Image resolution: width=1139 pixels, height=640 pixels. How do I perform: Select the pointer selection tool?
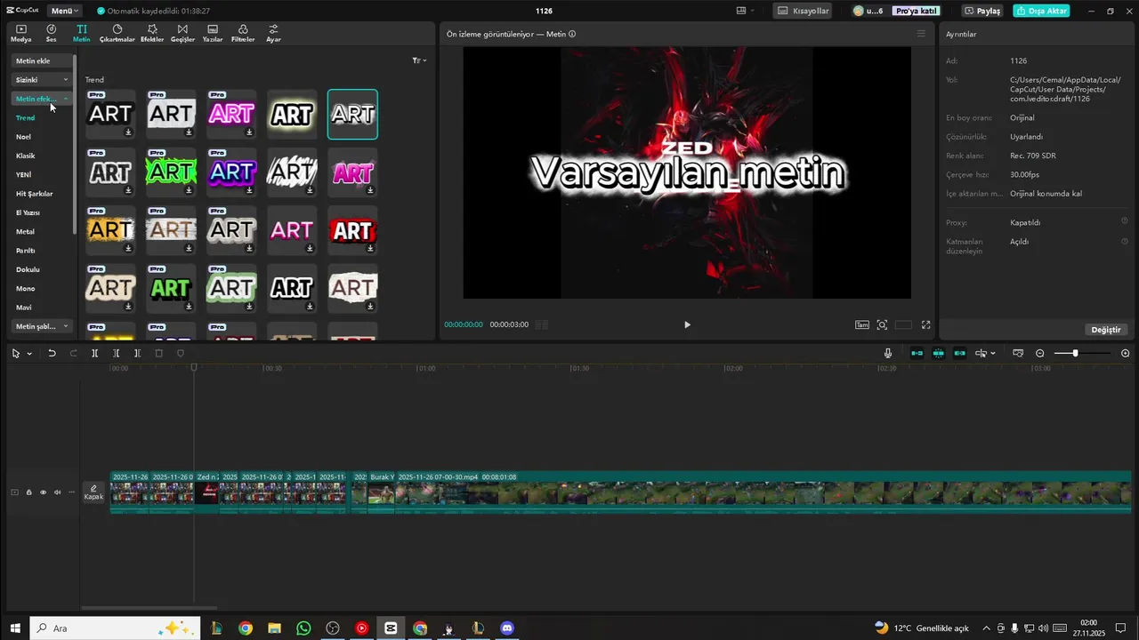16,353
